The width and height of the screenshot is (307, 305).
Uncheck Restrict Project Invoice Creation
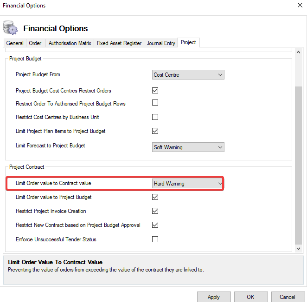[155, 211]
